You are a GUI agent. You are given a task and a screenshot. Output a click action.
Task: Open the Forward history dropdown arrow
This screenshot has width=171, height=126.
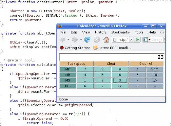coord(81,40)
